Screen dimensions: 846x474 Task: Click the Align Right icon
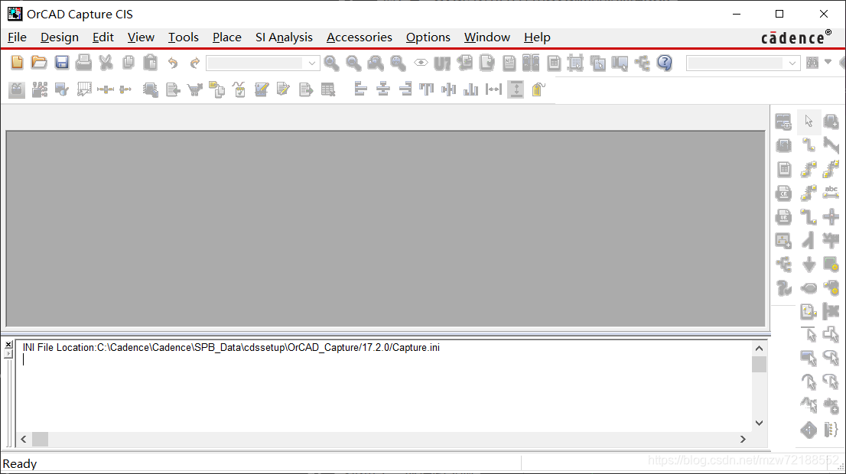click(x=405, y=89)
